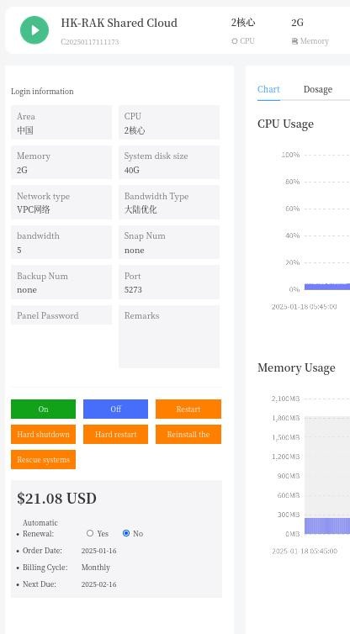Click the green play status icon

34,30
